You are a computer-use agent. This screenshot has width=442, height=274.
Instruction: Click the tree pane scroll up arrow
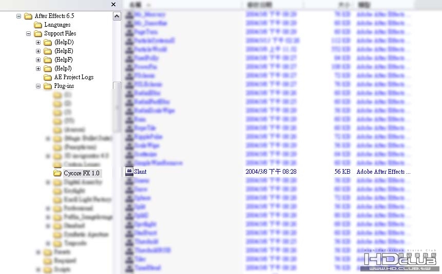(117, 16)
